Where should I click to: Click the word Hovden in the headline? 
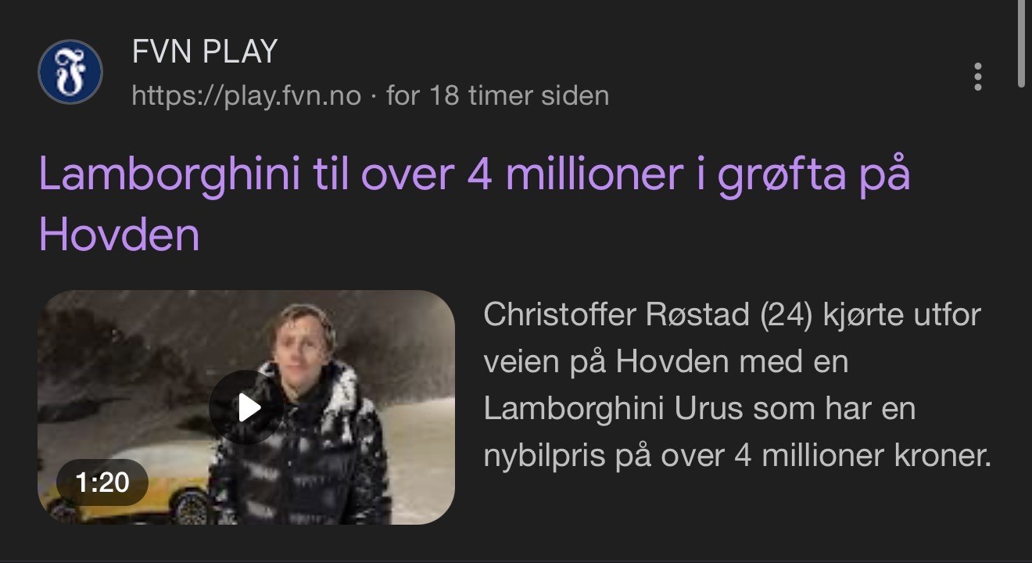click(119, 233)
